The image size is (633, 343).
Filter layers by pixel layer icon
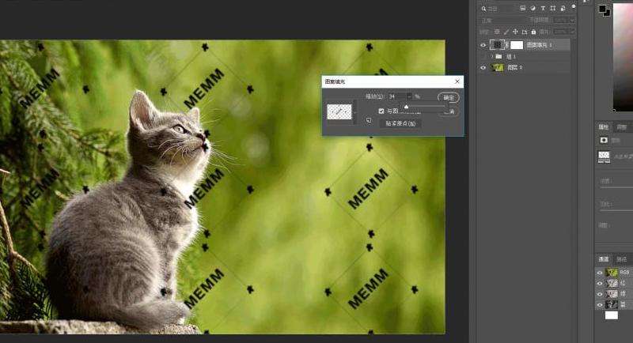(x=523, y=9)
